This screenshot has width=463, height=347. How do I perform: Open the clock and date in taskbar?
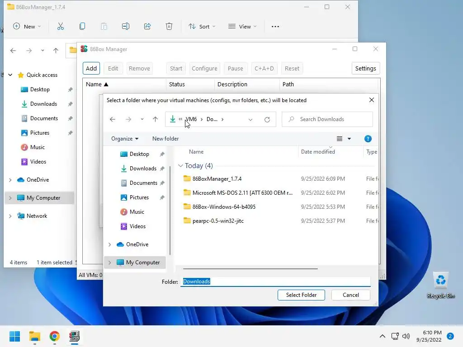429,336
